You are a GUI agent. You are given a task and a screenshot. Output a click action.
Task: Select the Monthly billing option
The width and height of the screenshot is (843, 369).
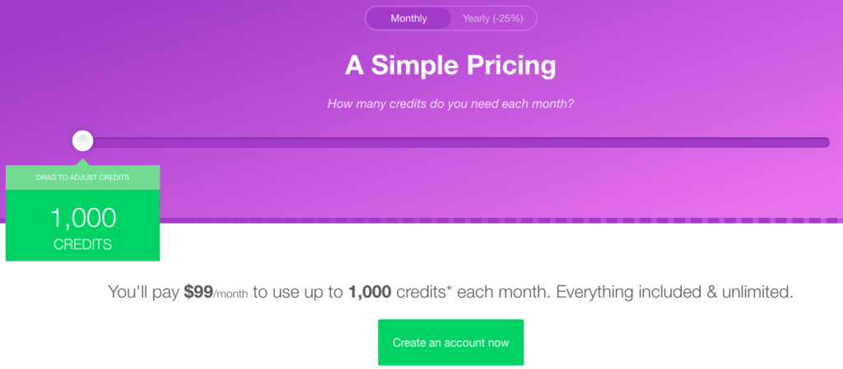point(408,19)
